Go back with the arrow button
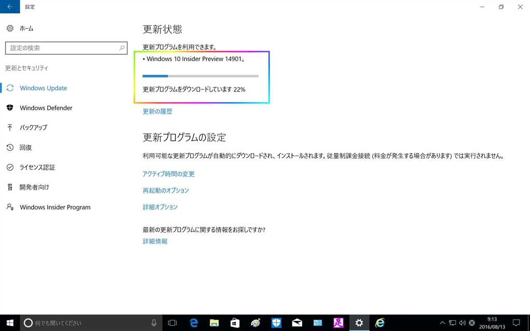Viewport: 530px width, 331px height. pyautogui.click(x=10, y=6)
